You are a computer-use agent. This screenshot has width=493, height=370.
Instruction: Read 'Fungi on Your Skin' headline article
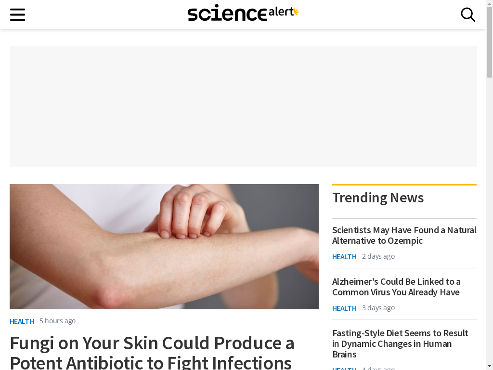(152, 352)
